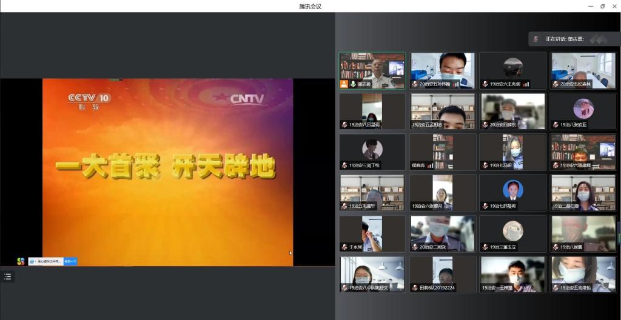Click the muted mic icon beside 20治安五孙伟翰
Screen dimensions: 621x320
pos(415,84)
